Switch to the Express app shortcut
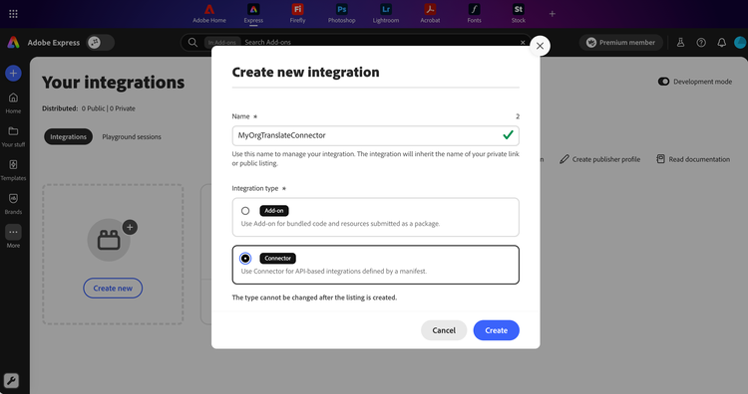 pyautogui.click(x=253, y=14)
